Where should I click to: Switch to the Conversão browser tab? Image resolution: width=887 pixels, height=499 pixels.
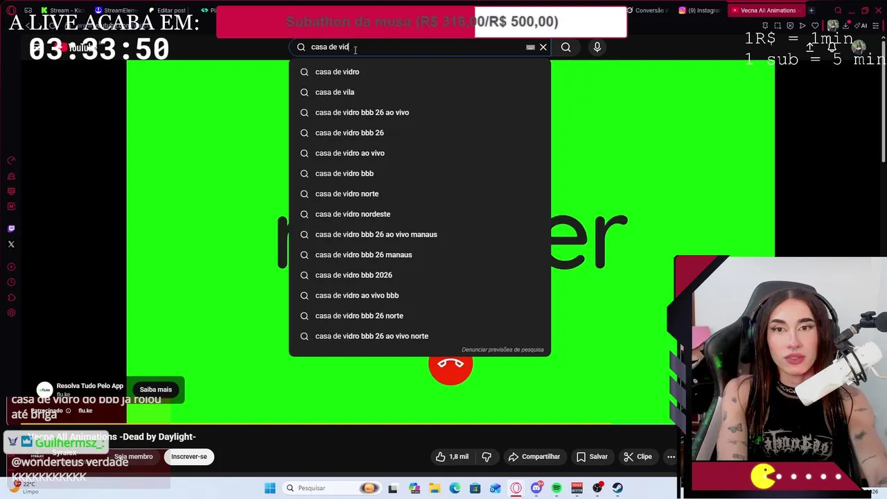[x=649, y=10]
